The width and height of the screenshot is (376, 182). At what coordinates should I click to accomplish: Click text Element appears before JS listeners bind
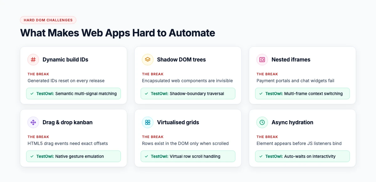[x=299, y=143]
